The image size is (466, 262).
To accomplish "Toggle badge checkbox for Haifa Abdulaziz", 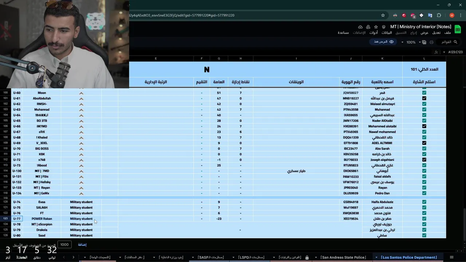I will point(424,202).
